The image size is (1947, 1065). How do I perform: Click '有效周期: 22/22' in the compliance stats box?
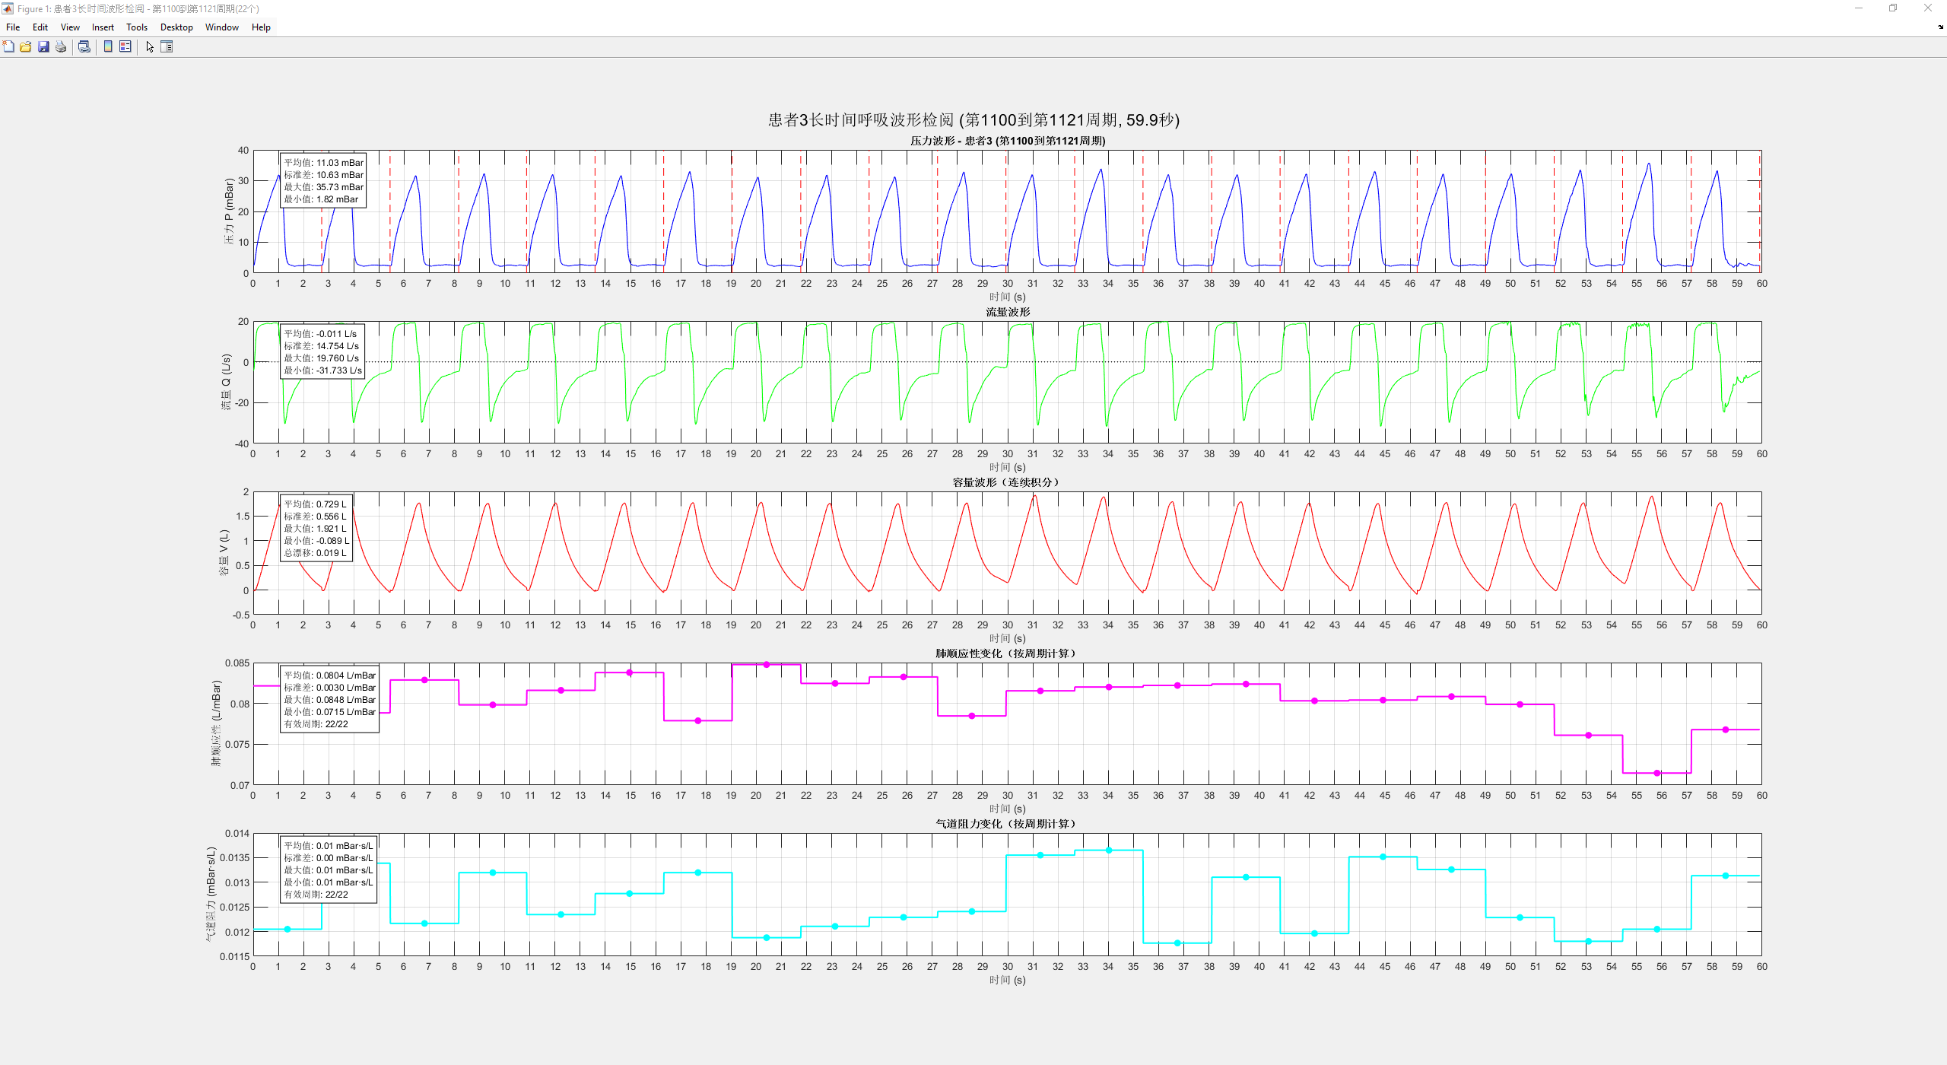316,724
